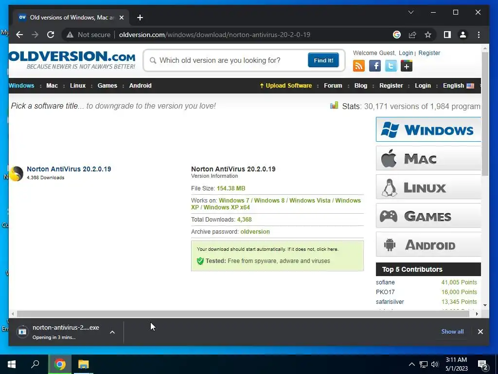Click contributor sofiane

(385, 282)
